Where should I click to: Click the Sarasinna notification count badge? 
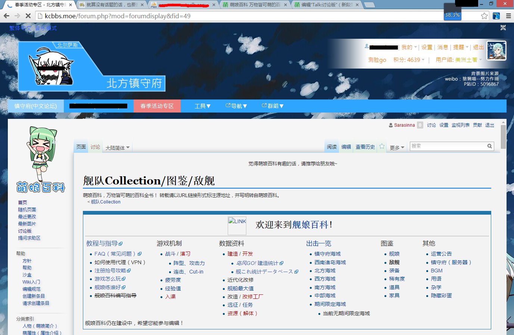(420, 125)
